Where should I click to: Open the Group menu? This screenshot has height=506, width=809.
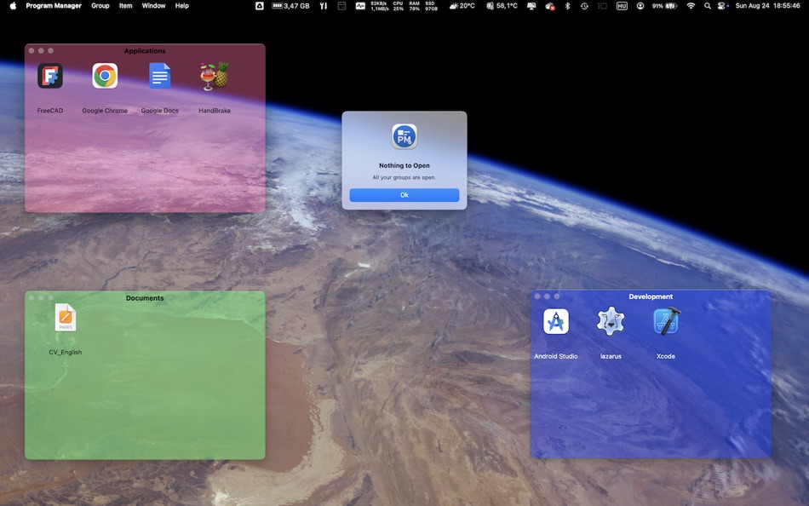click(x=100, y=6)
